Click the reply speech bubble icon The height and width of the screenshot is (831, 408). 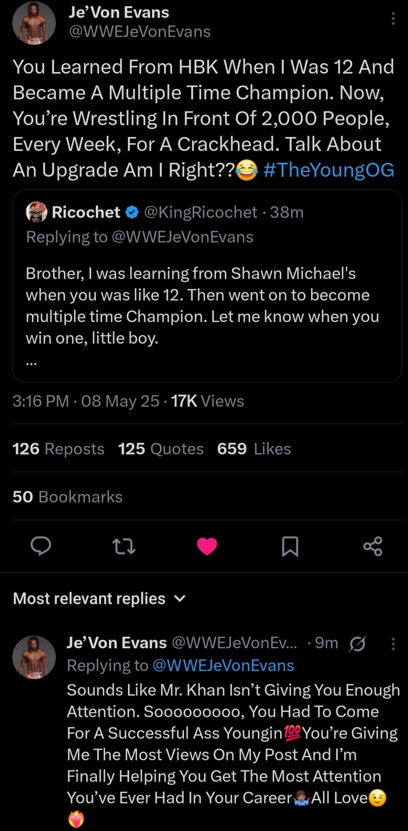coord(41,546)
